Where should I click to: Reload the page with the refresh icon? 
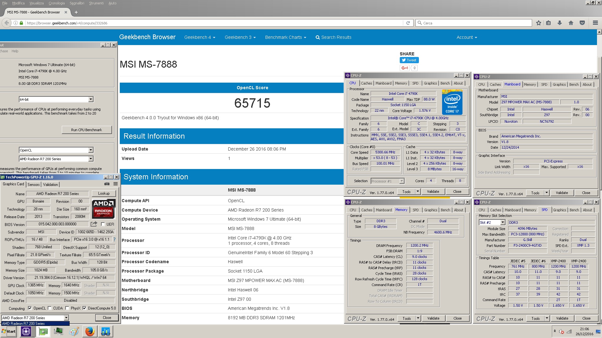[408, 23]
